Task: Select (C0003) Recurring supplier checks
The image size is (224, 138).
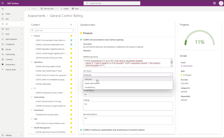Action: 48,66
